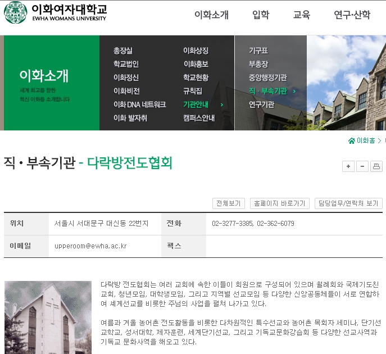Click the 전체보기 button
The height and width of the screenshot is (354, 386).
point(229,203)
